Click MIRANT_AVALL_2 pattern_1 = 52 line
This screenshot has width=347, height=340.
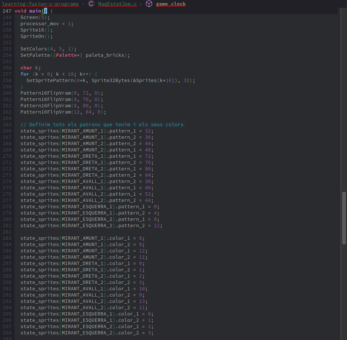tap(87, 194)
